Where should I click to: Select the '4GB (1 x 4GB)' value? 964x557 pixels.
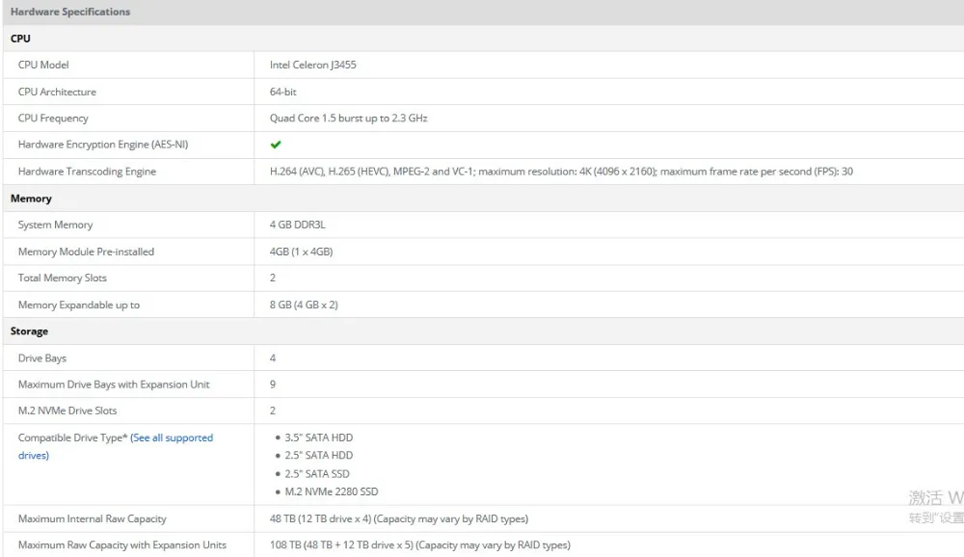(x=301, y=252)
